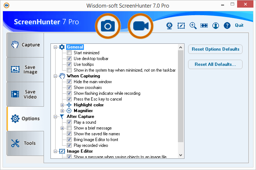Expand the Highlight color node
256x170 pixels.
62,105
